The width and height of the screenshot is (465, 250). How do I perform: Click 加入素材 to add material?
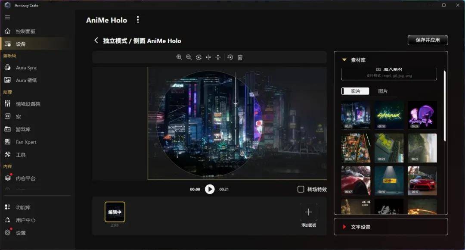pos(389,73)
